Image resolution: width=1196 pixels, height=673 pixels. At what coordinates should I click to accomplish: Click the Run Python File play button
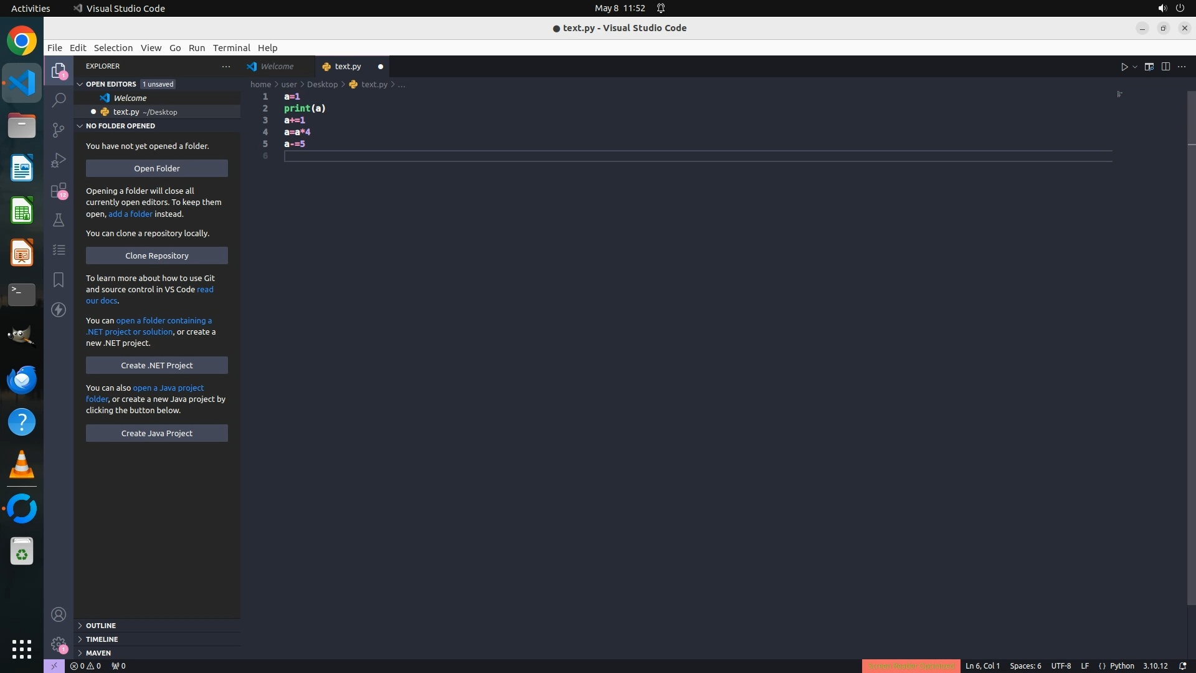click(x=1124, y=67)
